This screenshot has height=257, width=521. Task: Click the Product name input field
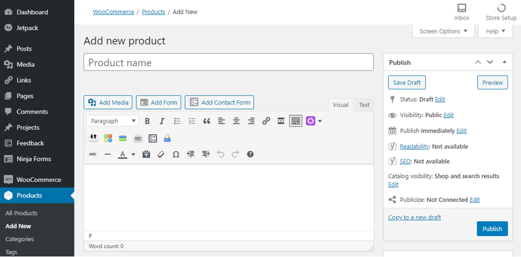[x=228, y=62]
